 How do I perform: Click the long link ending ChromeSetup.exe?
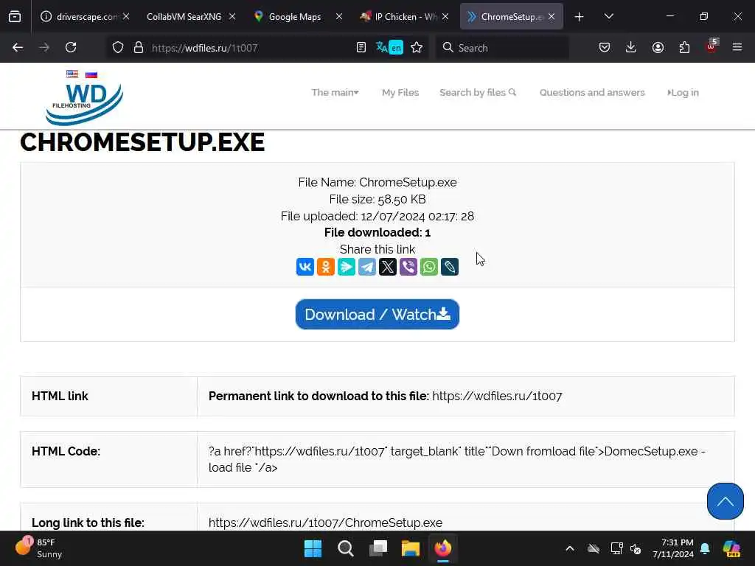tap(325, 523)
